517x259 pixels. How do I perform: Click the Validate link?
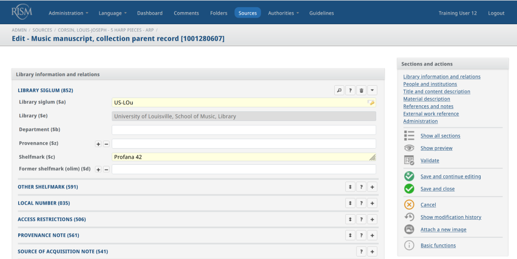pyautogui.click(x=430, y=161)
